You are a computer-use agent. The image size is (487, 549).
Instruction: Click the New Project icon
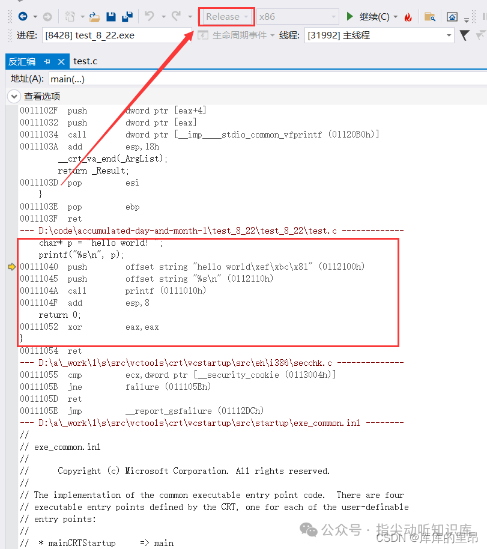coord(70,16)
